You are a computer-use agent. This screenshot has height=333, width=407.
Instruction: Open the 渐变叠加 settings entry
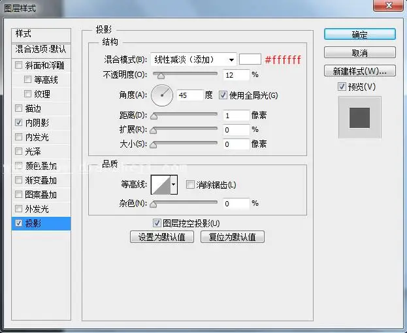click(x=41, y=180)
